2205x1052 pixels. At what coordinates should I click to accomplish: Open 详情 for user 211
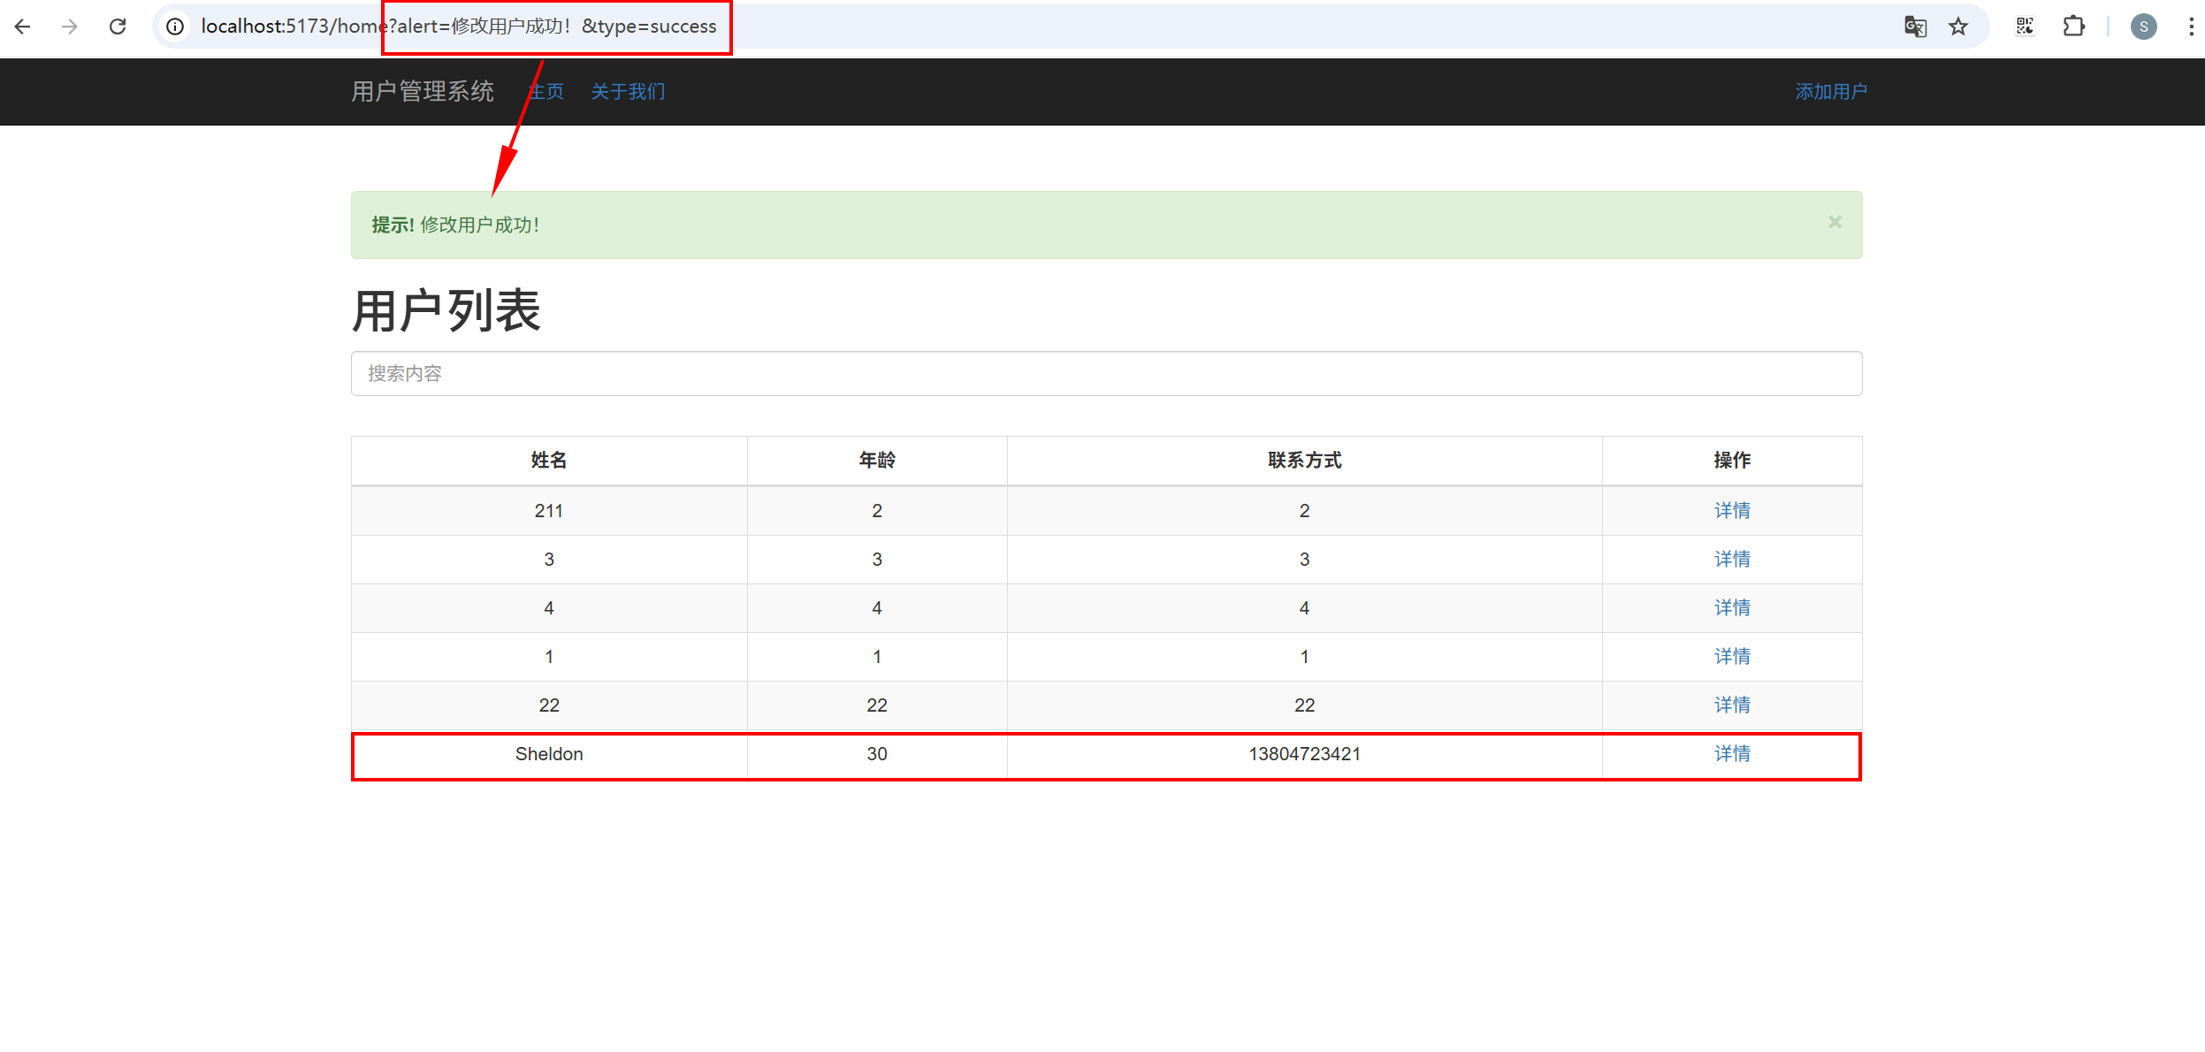point(1731,511)
